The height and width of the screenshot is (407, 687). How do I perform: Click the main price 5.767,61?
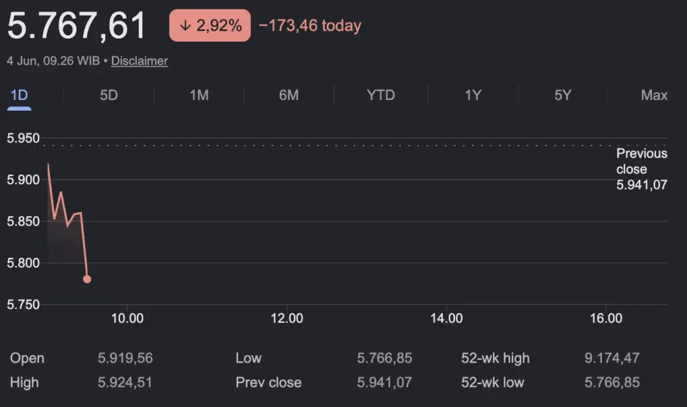[76, 26]
